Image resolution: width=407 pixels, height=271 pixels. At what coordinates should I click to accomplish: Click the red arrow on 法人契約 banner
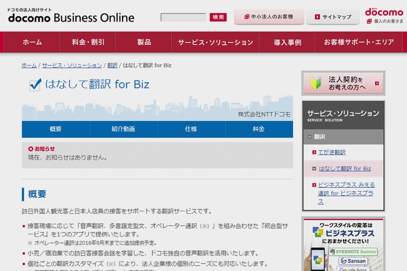(x=377, y=83)
